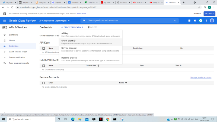
Task: Open a new Chrome tab
Action: click(x=184, y=2)
